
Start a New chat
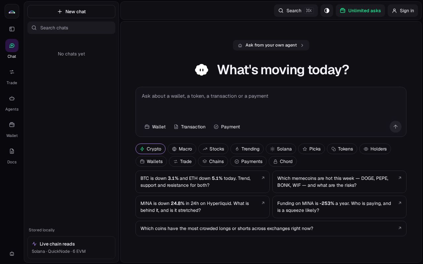click(x=71, y=12)
